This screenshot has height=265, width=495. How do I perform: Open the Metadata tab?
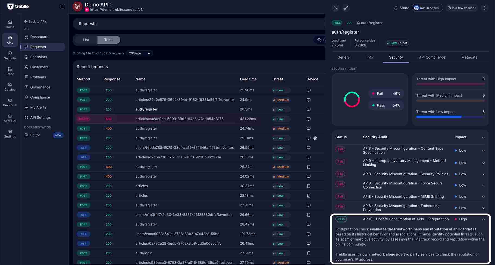[469, 57]
